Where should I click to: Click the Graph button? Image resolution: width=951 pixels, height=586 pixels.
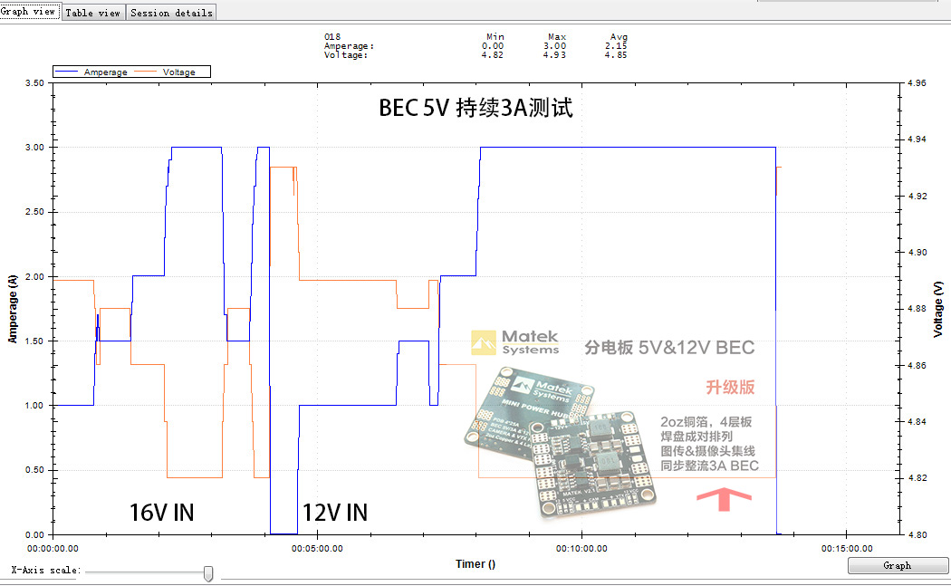(x=897, y=565)
